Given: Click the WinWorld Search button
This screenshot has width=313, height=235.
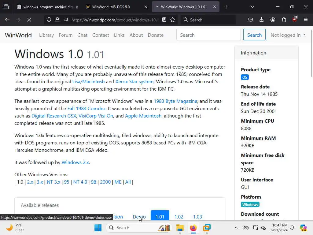Looking at the screenshot, I should tap(254, 35).
